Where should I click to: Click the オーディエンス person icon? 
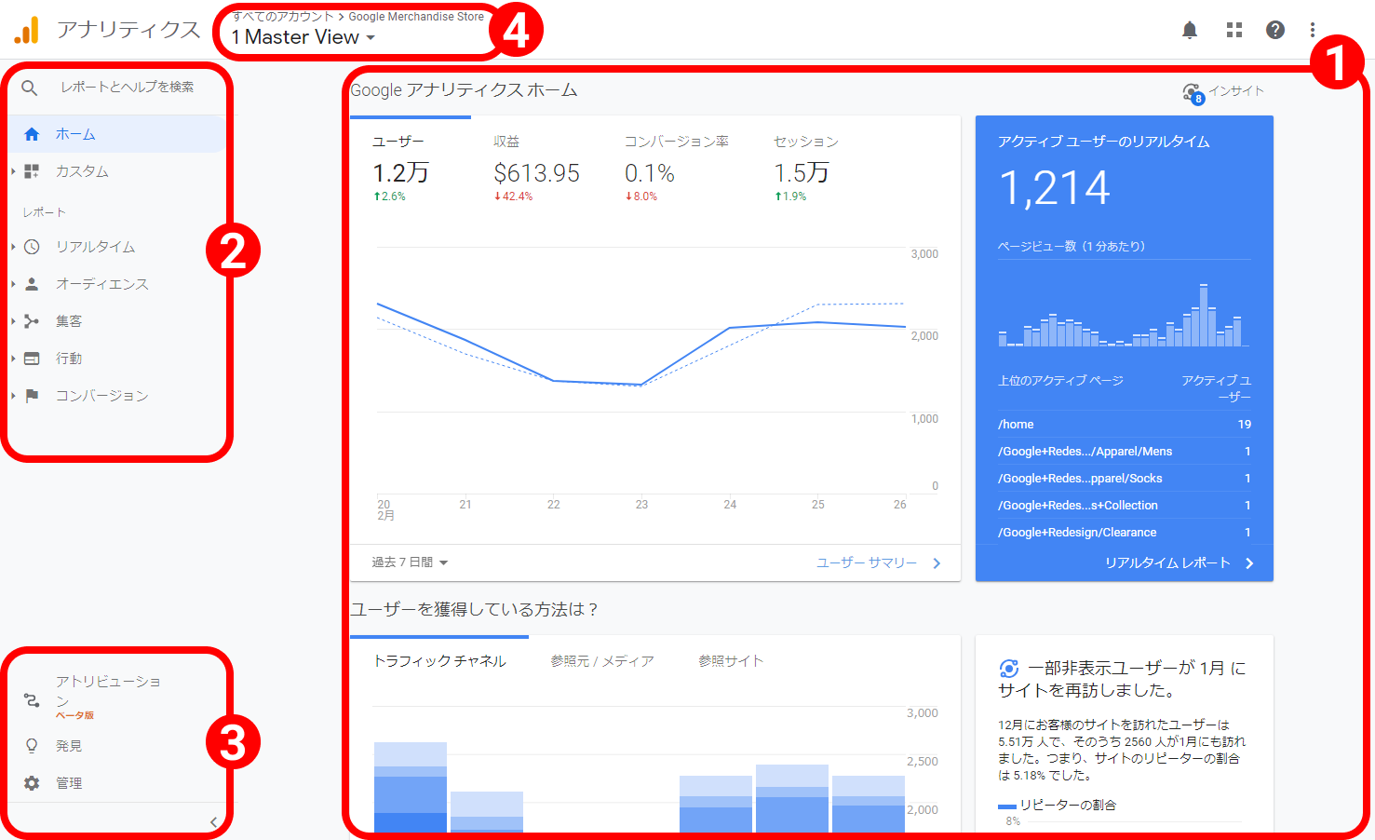pos(32,284)
